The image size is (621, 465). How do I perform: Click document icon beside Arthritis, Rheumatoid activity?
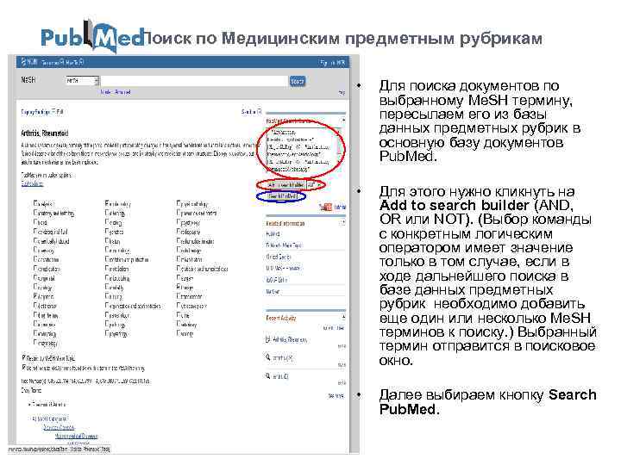coord(268,339)
